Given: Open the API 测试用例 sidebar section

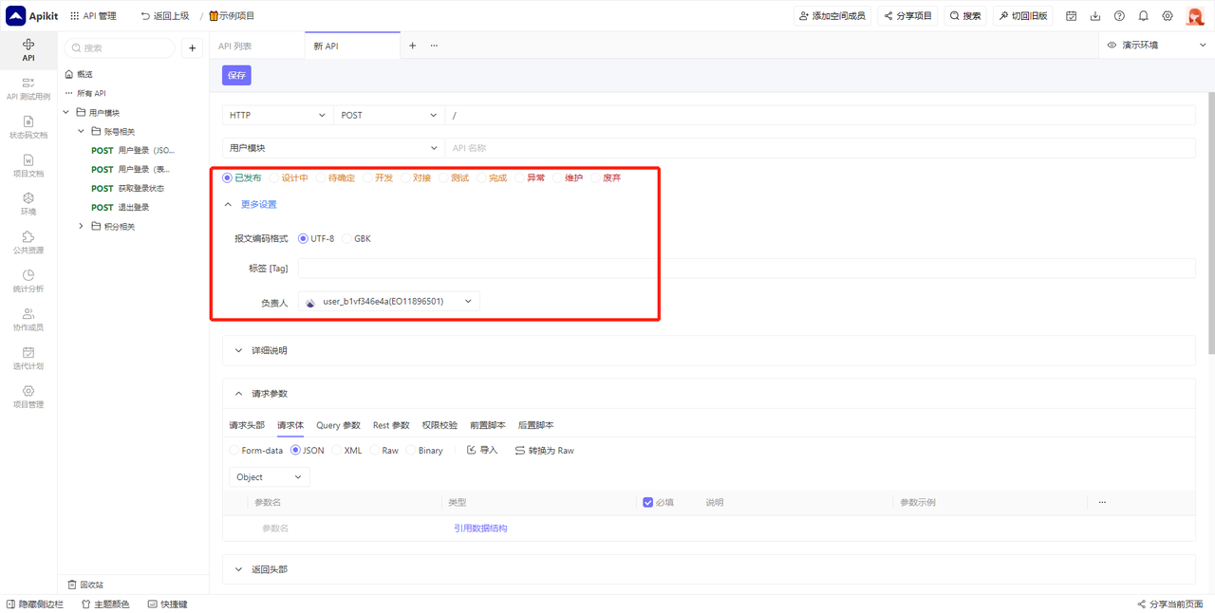Looking at the screenshot, I should point(28,89).
